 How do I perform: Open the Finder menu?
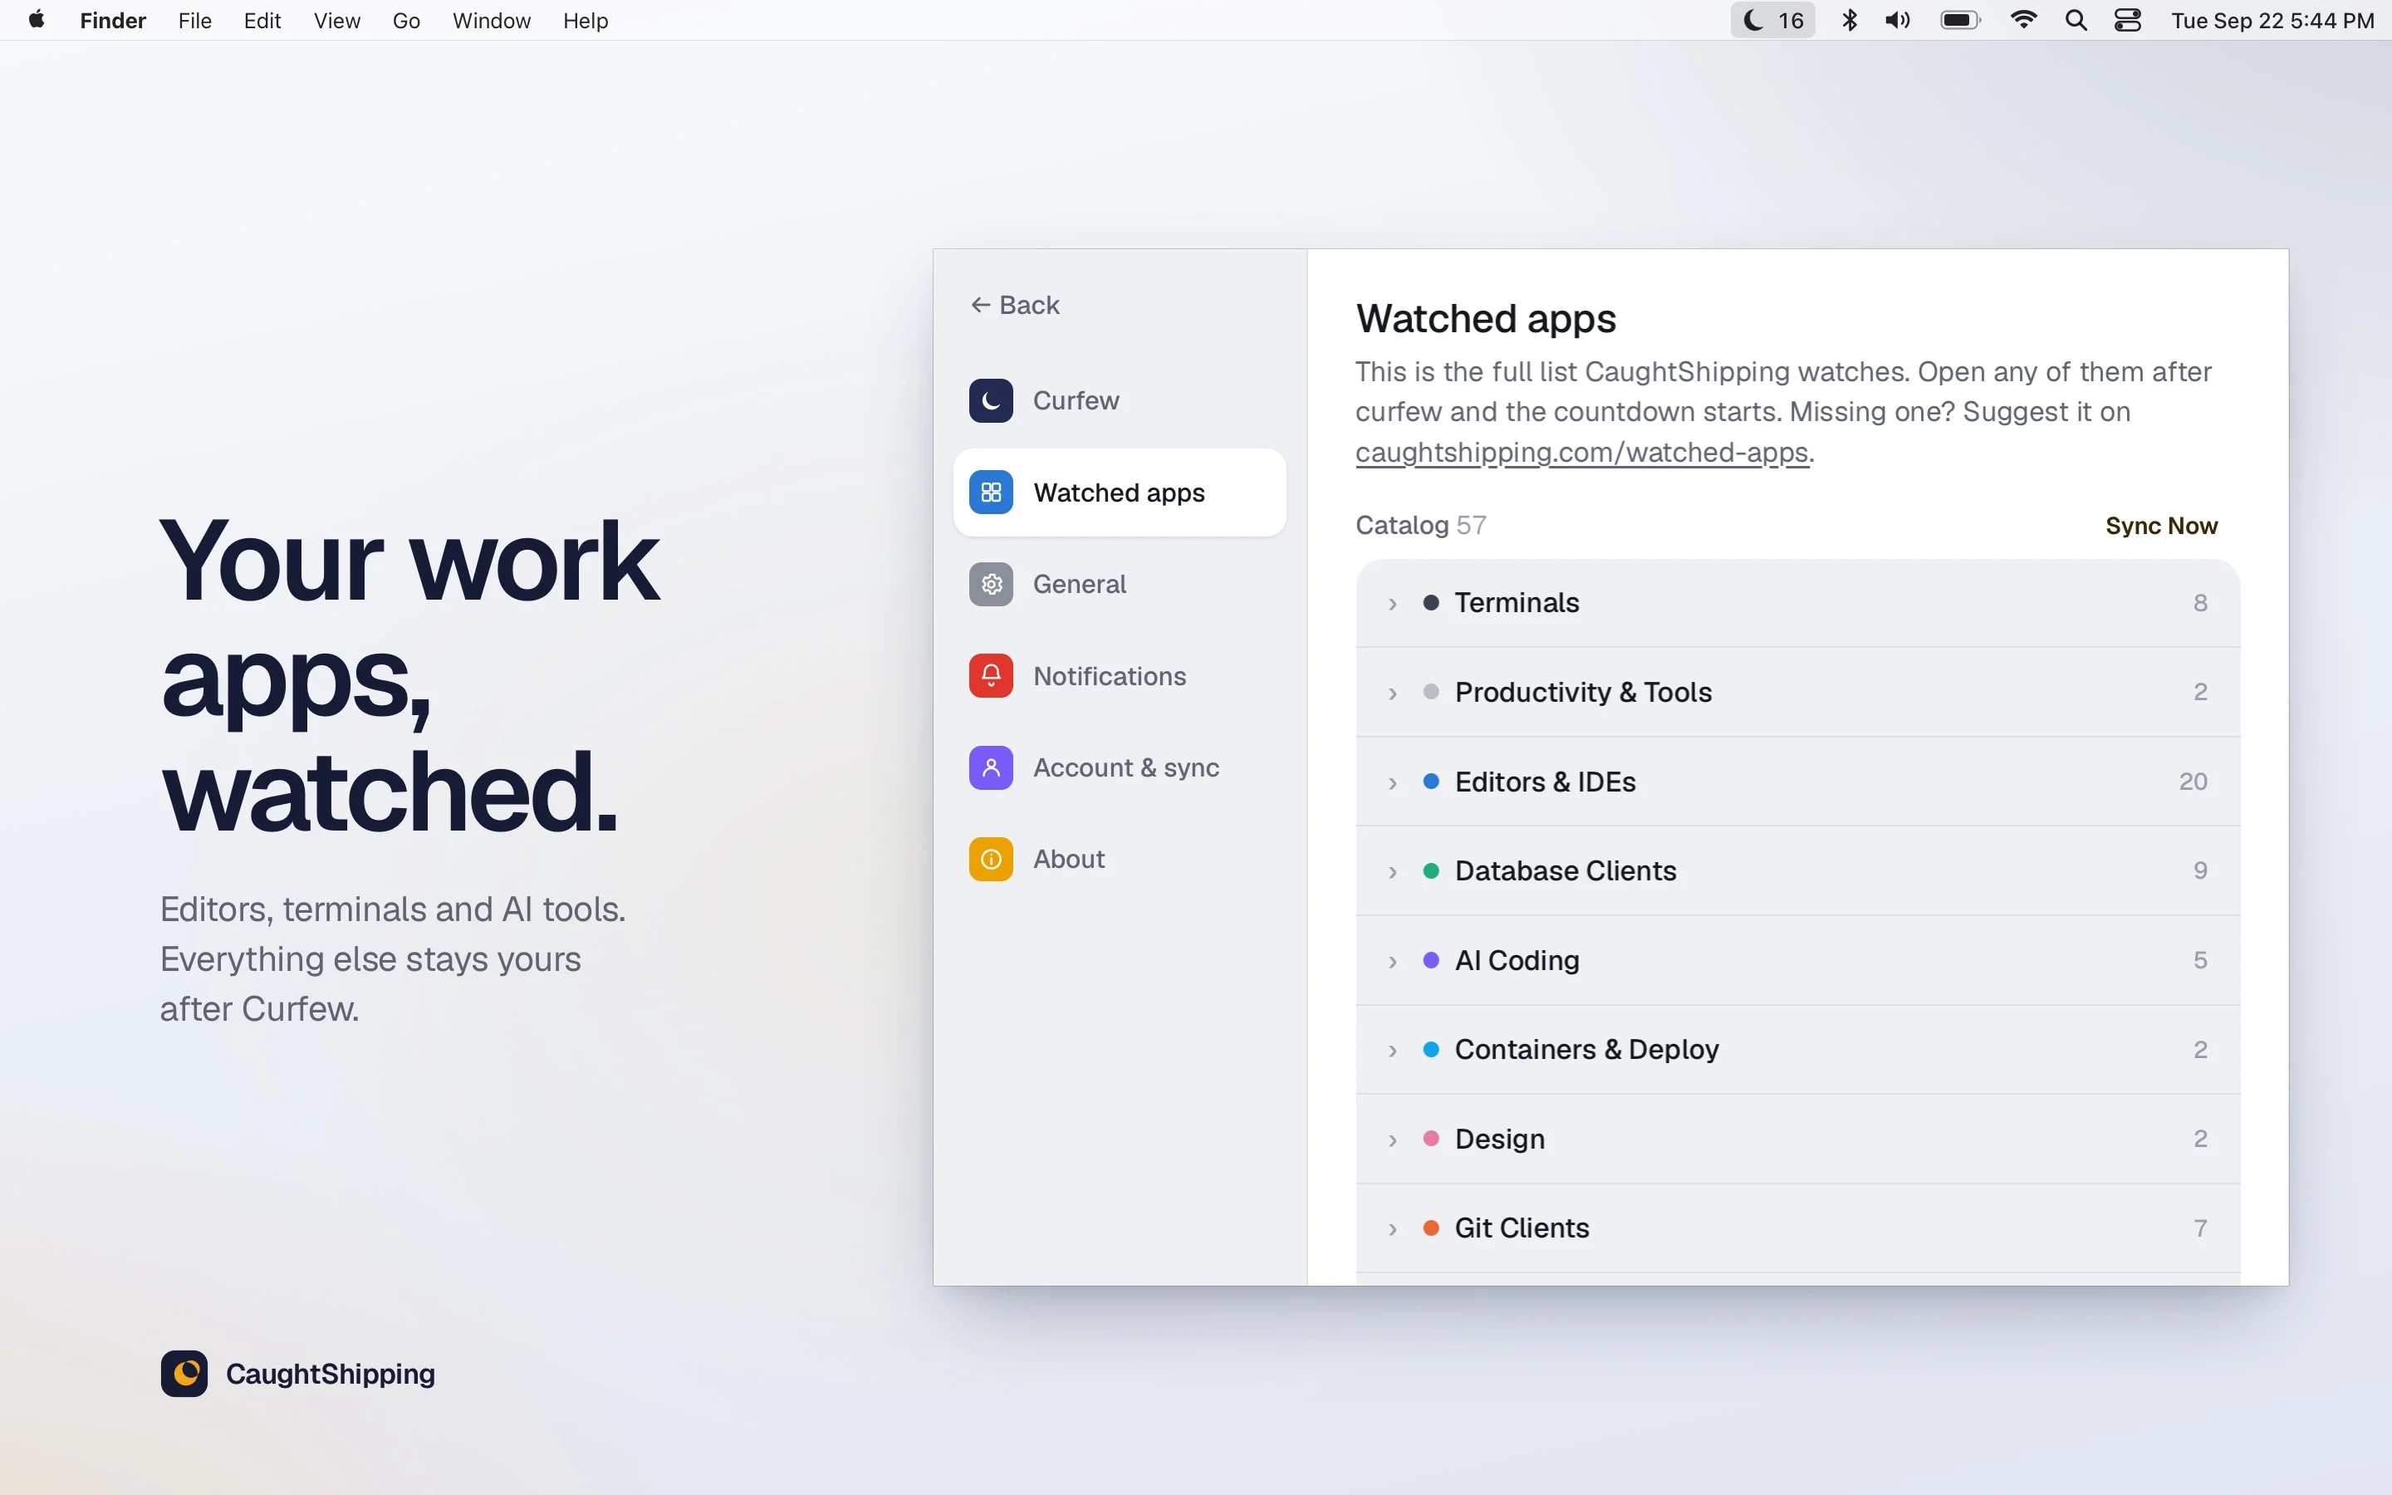(x=113, y=21)
